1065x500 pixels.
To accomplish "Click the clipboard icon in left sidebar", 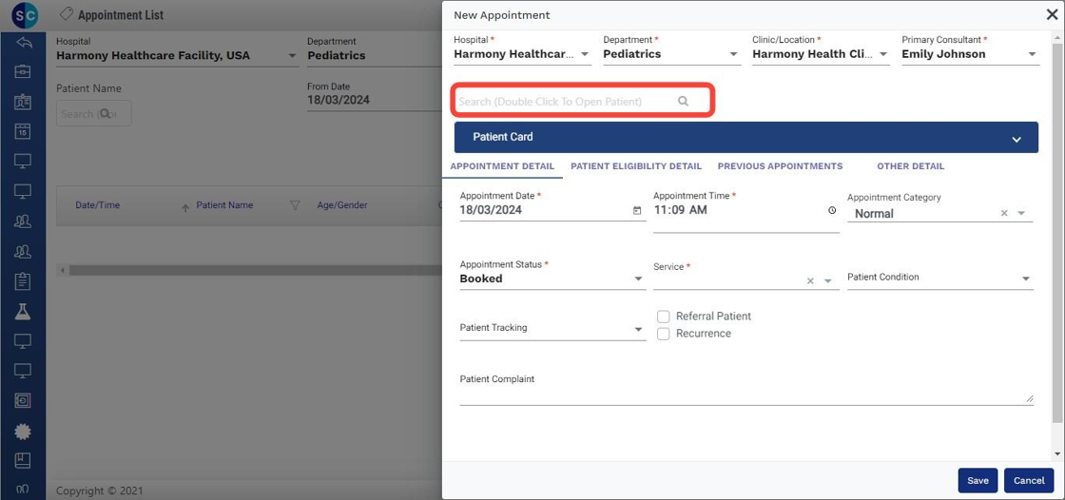I will click(23, 281).
